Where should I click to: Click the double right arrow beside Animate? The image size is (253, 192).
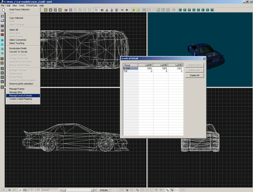[95, 190]
